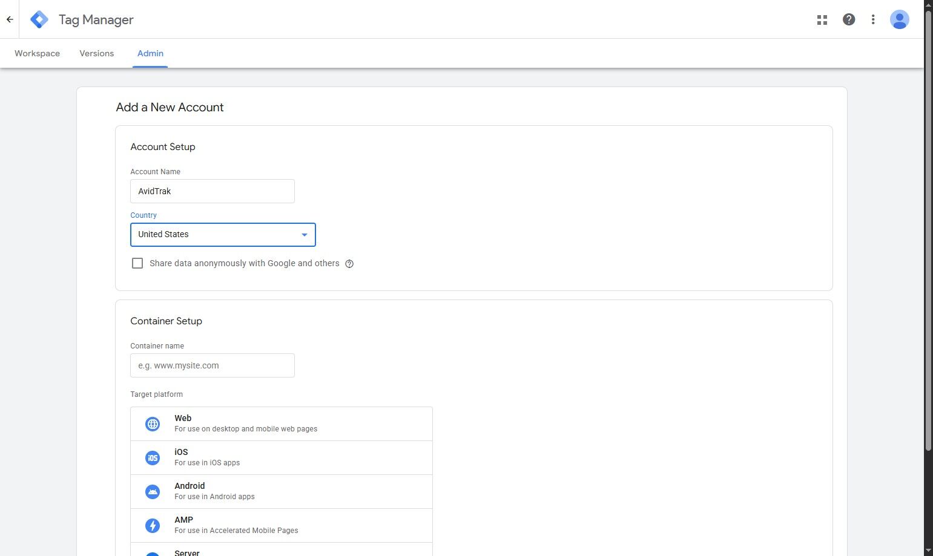Click 'For use in Android apps' description
The height and width of the screenshot is (556, 933).
tap(215, 497)
